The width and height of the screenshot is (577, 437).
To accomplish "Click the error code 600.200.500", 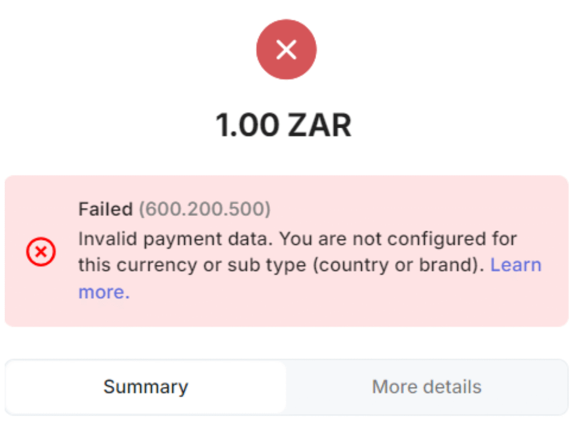I will click(205, 209).
